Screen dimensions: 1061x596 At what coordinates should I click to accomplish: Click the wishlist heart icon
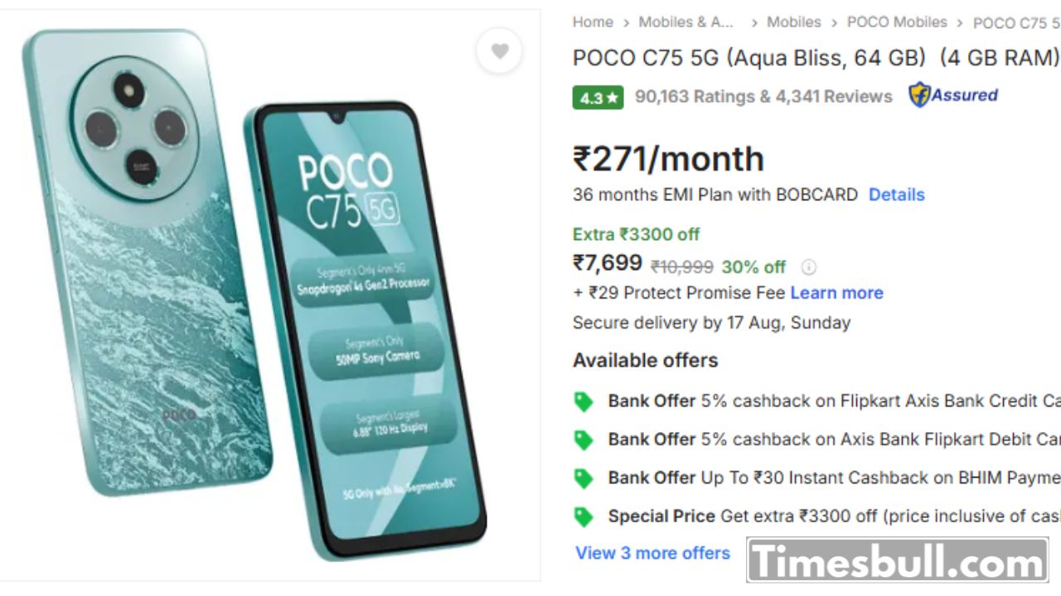click(499, 51)
